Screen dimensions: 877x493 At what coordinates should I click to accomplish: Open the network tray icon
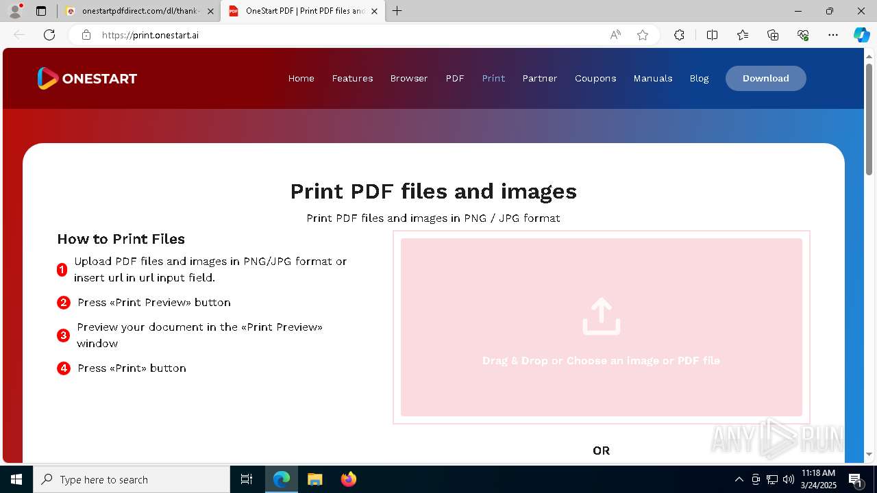tap(772, 479)
